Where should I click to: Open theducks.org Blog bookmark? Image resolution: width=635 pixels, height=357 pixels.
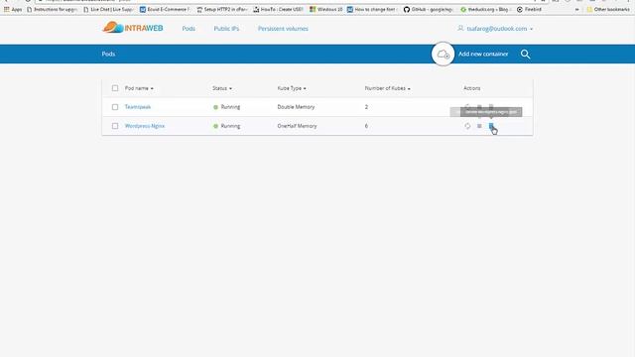[486, 9]
